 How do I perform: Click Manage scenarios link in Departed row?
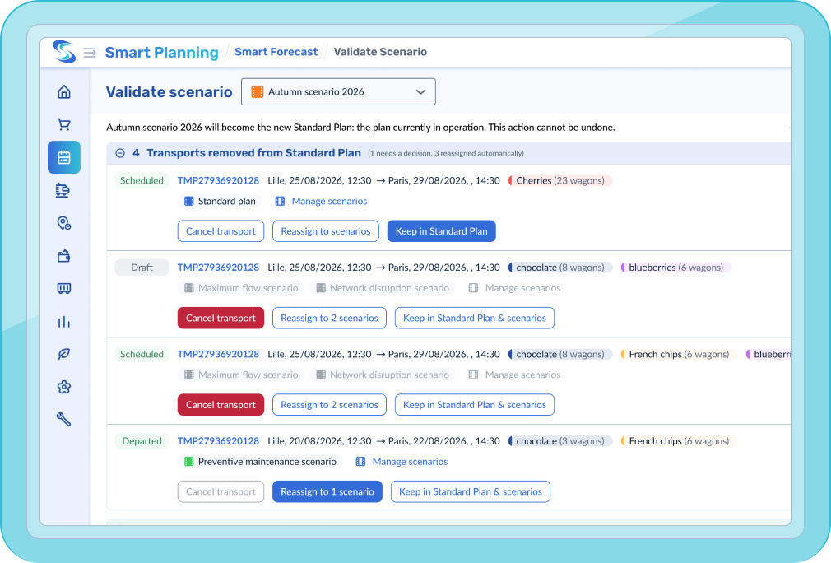coord(411,462)
